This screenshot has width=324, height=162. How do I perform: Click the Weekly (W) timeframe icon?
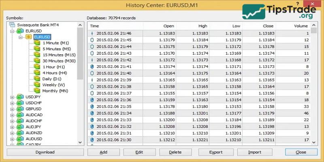coord(37,85)
